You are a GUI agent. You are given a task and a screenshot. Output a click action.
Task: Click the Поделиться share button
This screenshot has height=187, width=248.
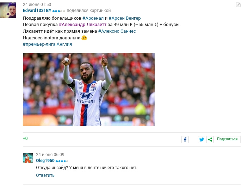(x=227, y=139)
